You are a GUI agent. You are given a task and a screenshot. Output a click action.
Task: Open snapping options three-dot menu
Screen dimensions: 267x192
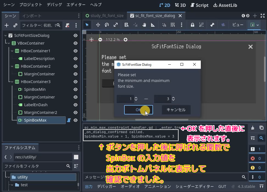(x=182, y=25)
